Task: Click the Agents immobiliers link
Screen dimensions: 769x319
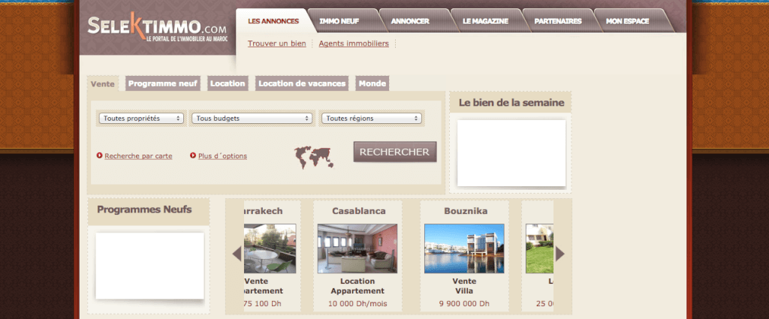Action: [x=354, y=44]
